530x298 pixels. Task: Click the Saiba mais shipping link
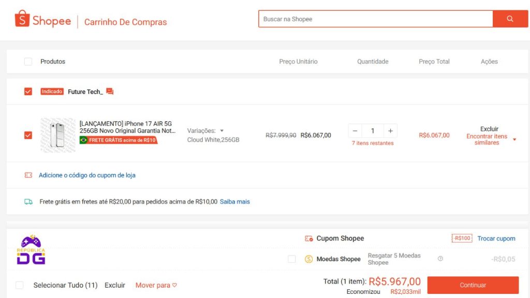tap(234, 202)
